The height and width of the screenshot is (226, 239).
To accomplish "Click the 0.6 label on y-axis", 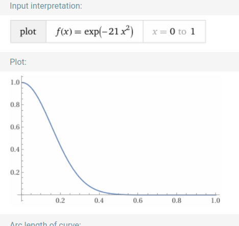I will 15,127.
